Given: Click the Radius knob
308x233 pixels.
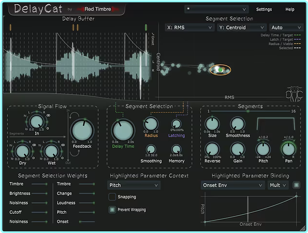Looking at the screenshot, I should point(151,124).
